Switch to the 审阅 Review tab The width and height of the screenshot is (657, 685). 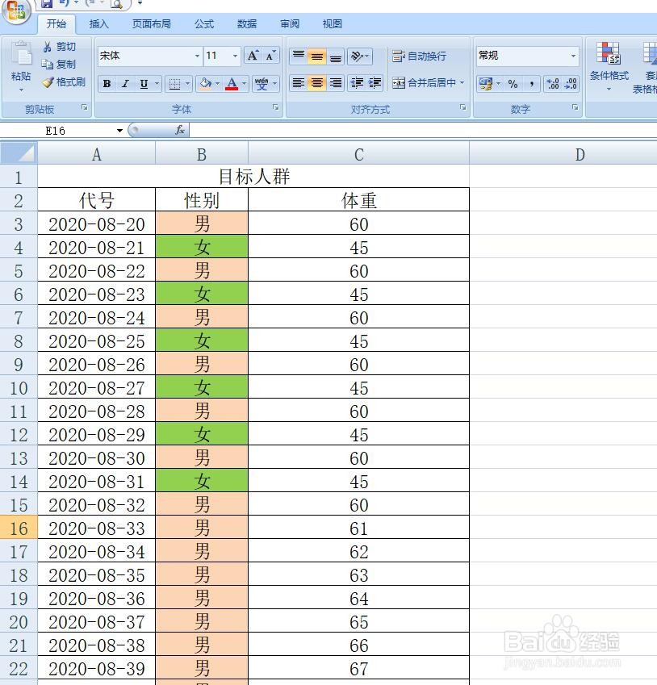tap(290, 23)
